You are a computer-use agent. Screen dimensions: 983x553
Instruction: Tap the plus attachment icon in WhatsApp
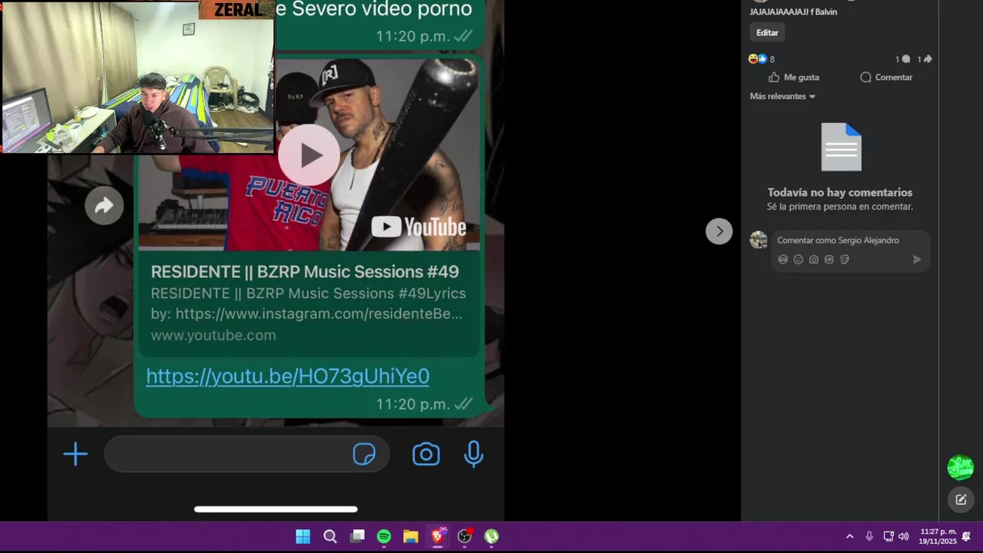(75, 454)
